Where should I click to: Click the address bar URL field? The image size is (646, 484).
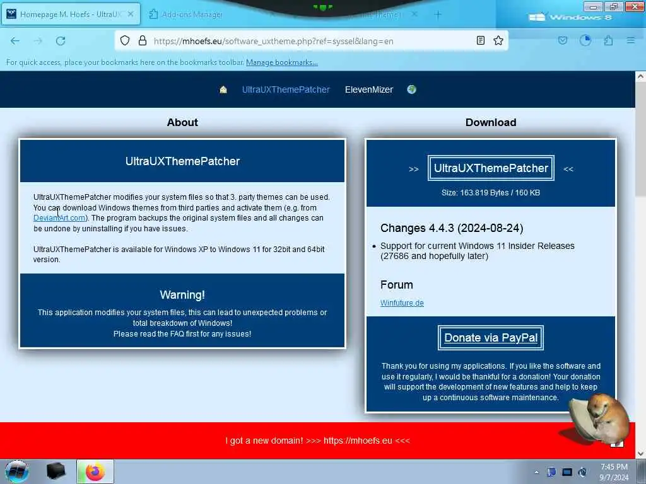312,41
